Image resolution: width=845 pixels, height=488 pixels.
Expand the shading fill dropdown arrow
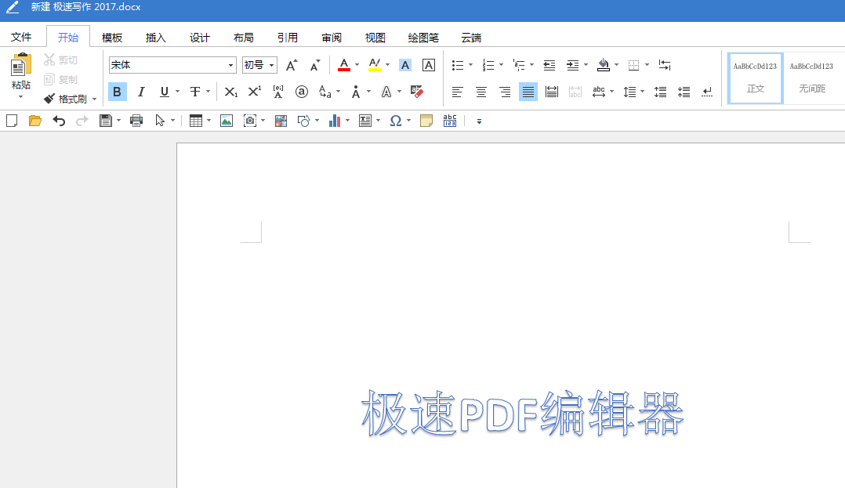point(616,65)
